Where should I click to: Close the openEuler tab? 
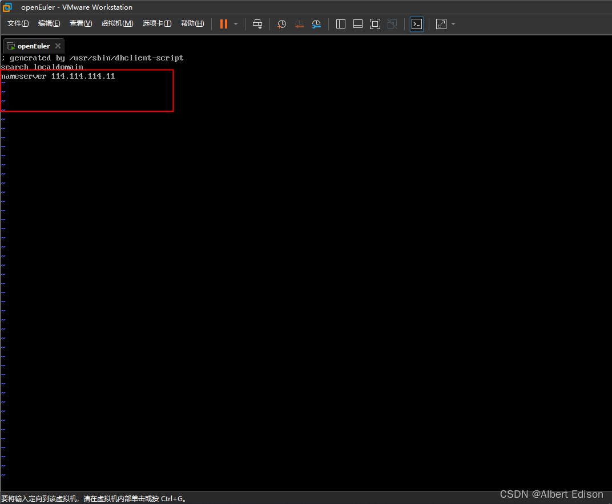(x=57, y=46)
